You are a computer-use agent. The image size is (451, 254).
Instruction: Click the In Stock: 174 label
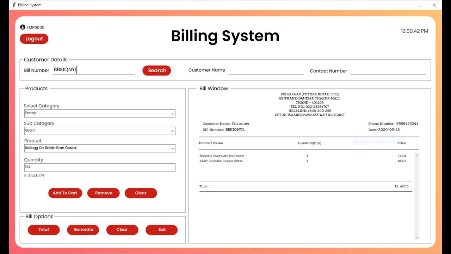pos(34,175)
